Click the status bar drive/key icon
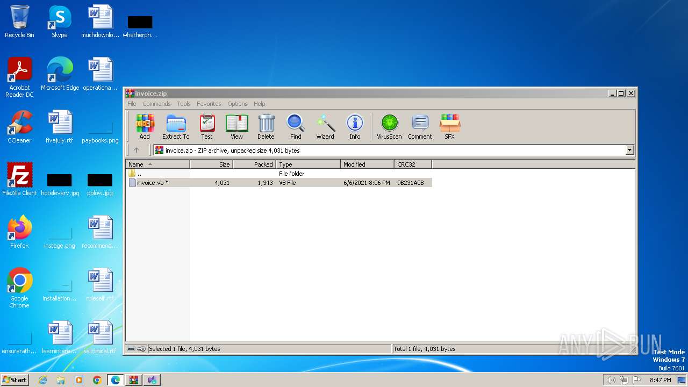 tap(136, 349)
